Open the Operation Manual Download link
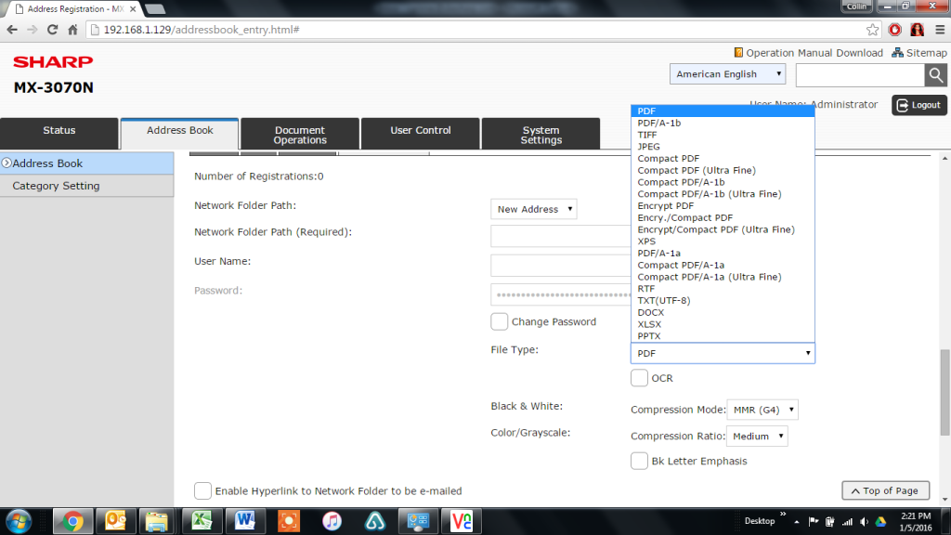This screenshot has height=535, width=951. (x=814, y=53)
